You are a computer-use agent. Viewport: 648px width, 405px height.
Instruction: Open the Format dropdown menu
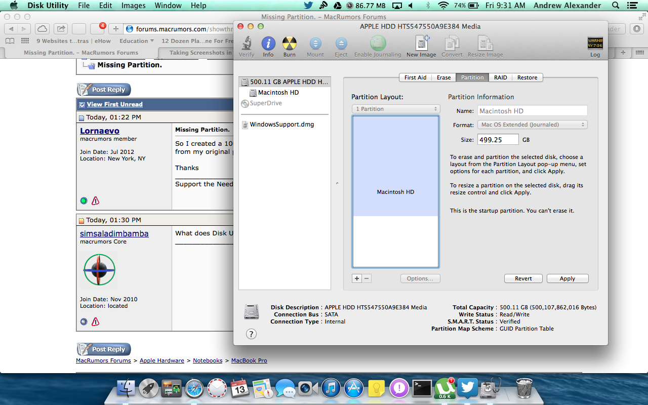(532, 125)
